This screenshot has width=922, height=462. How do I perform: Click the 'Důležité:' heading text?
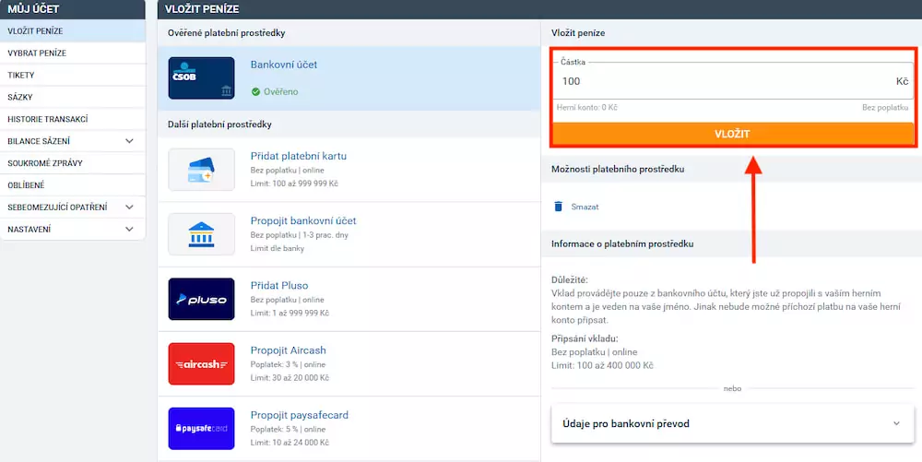click(x=570, y=279)
